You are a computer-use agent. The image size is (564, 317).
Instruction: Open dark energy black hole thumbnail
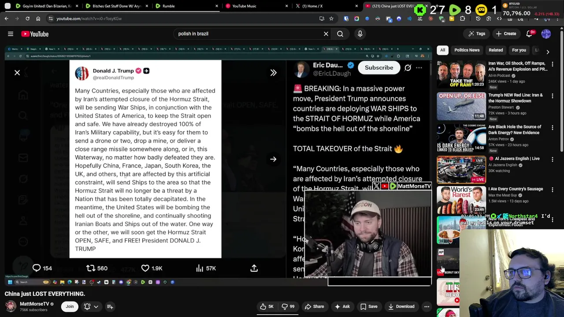(461, 138)
